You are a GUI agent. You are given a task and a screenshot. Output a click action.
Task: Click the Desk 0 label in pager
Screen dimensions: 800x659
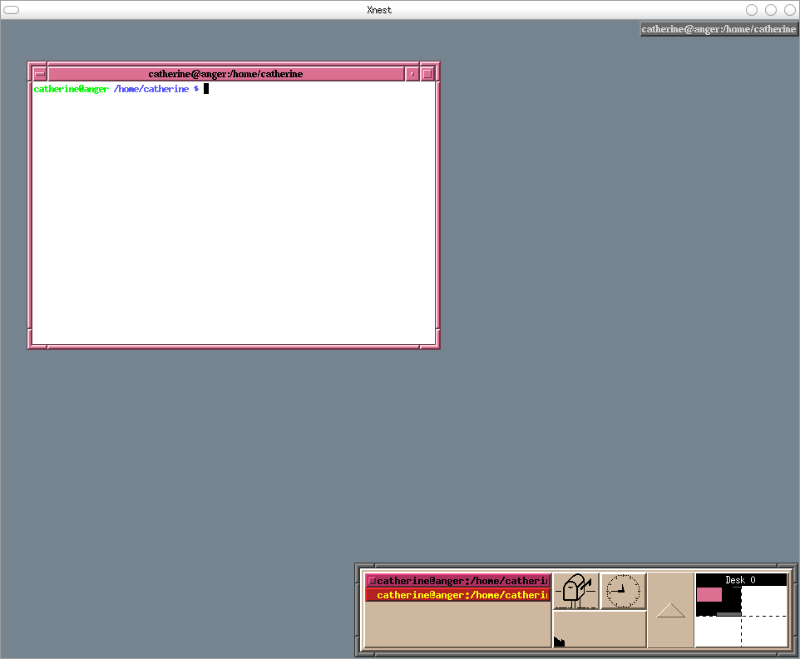click(740, 579)
